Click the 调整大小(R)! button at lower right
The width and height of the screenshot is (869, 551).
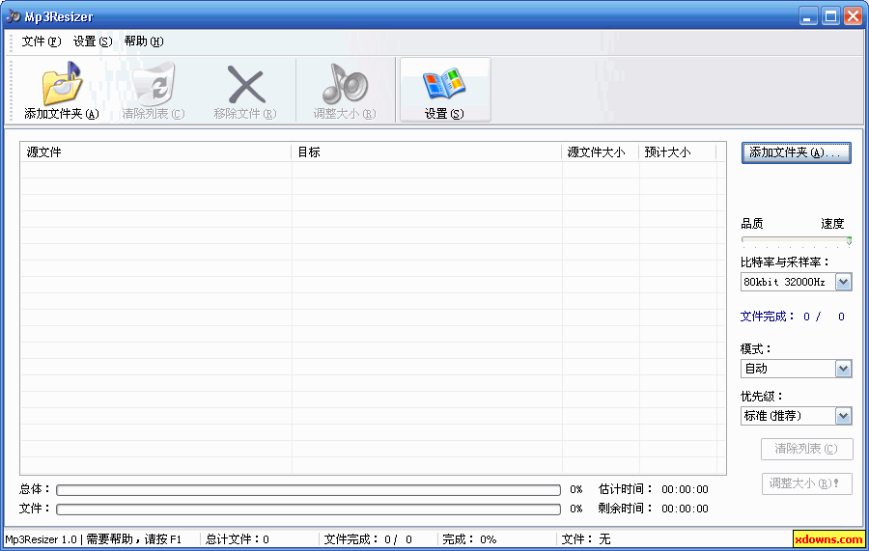pos(806,483)
